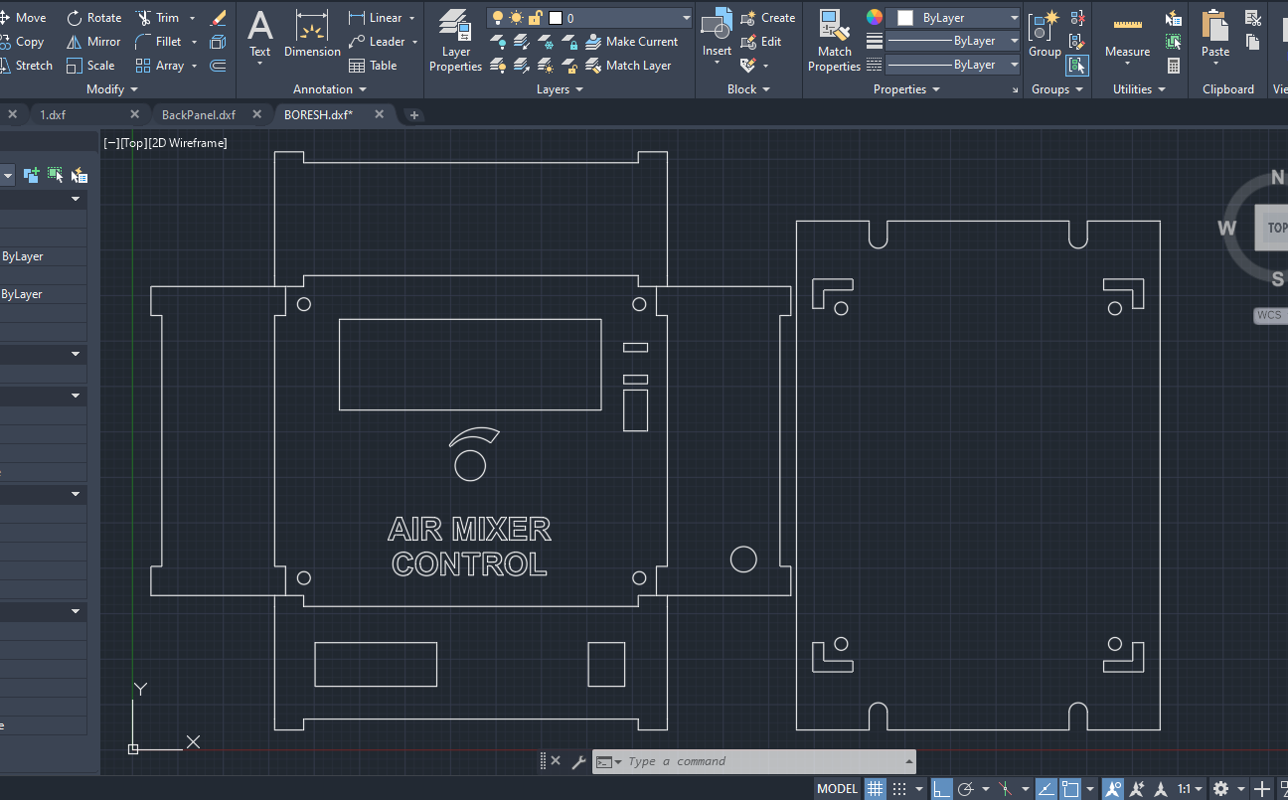The width and height of the screenshot is (1288, 800).
Task: Click the viewport controls [-] label
Action: (110, 143)
